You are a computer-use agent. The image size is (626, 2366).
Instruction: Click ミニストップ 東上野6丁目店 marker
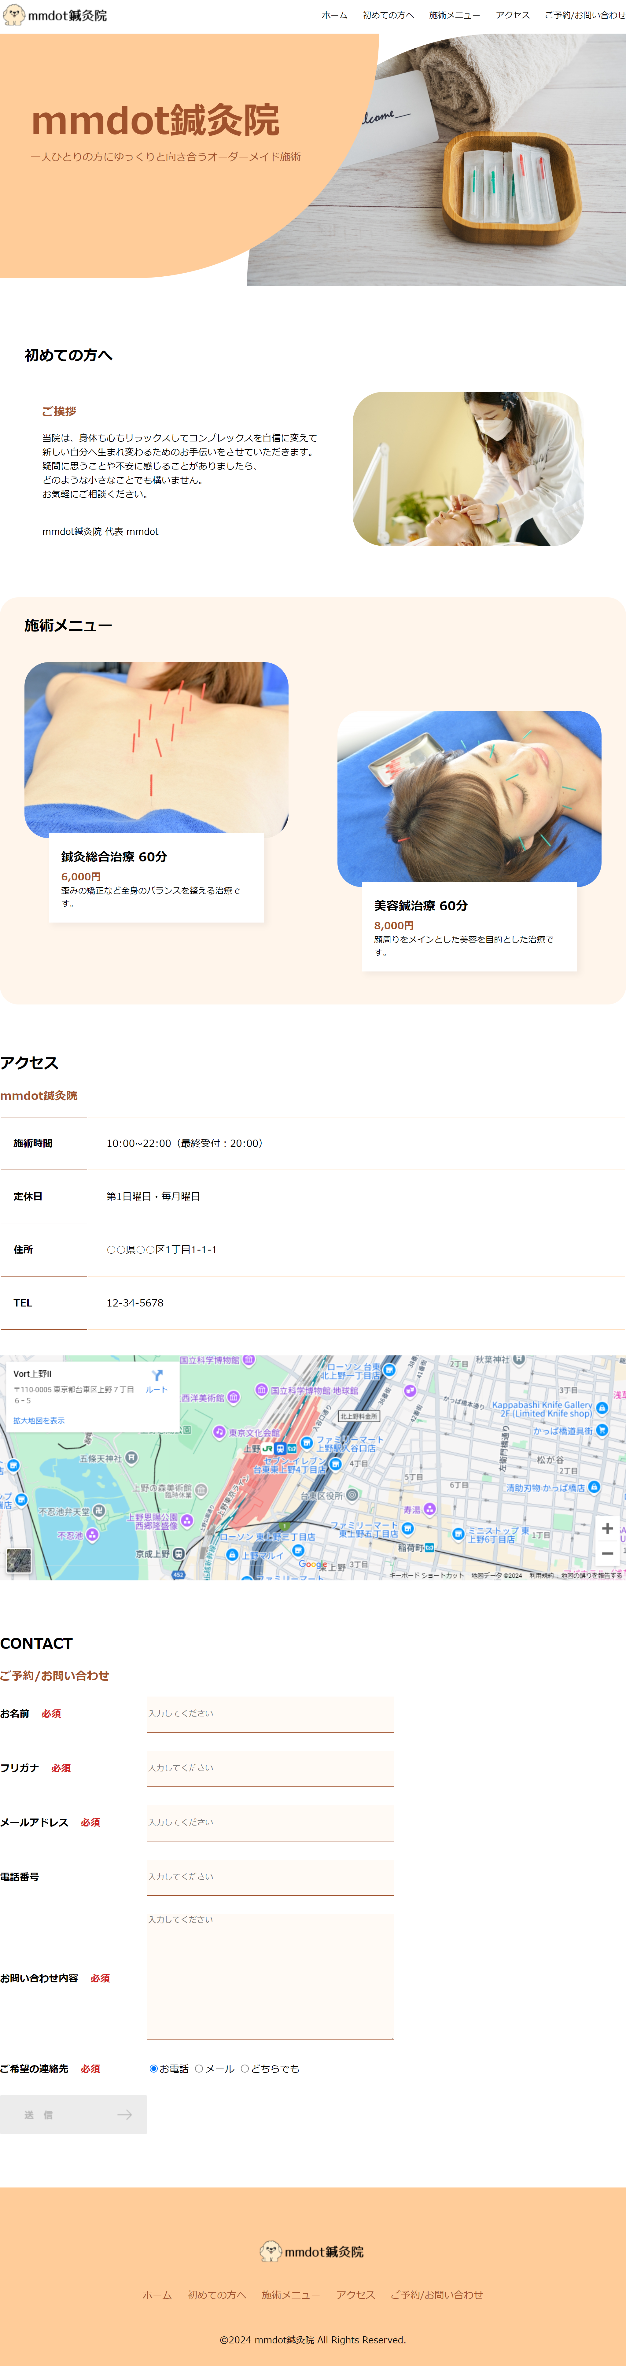coord(458,1534)
